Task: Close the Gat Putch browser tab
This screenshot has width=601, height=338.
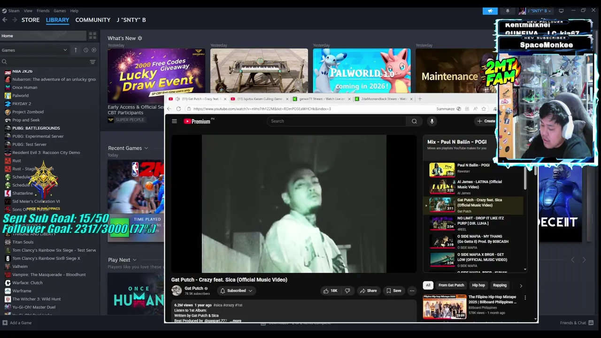Action: (225, 99)
